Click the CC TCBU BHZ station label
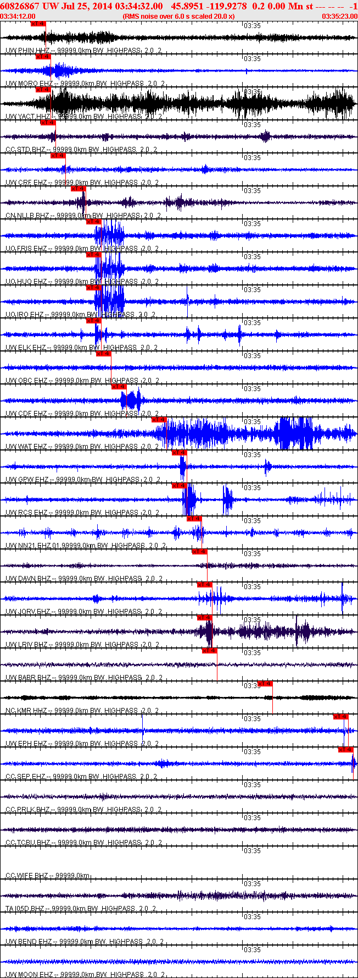 point(84,843)
